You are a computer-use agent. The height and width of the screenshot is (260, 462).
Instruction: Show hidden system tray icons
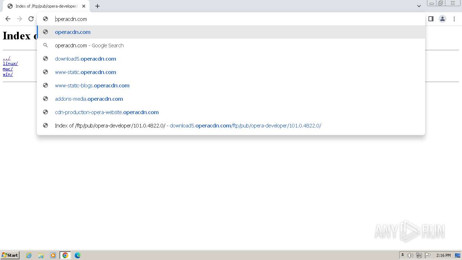coord(402,255)
